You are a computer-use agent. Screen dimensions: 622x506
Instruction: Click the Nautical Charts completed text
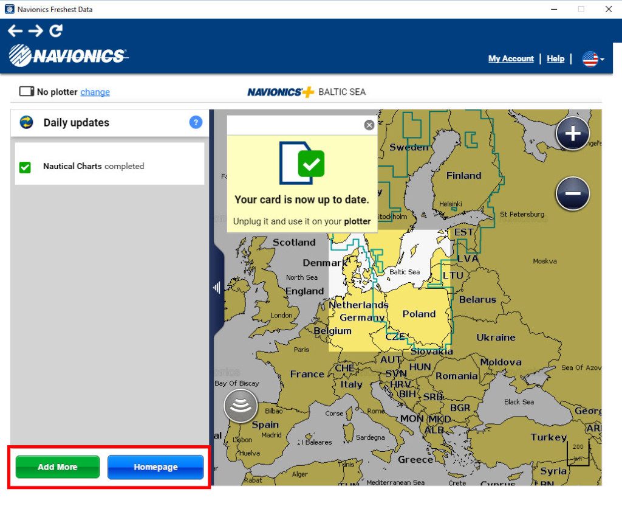tap(94, 167)
